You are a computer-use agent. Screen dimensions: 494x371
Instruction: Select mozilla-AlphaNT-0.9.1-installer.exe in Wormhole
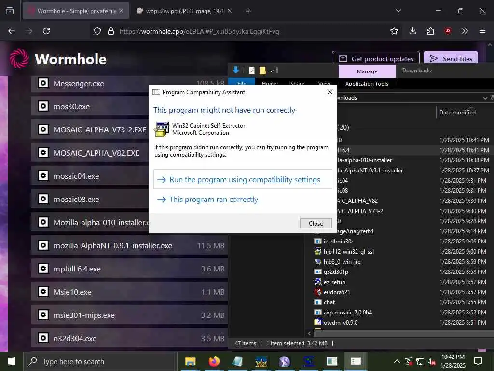click(129, 245)
